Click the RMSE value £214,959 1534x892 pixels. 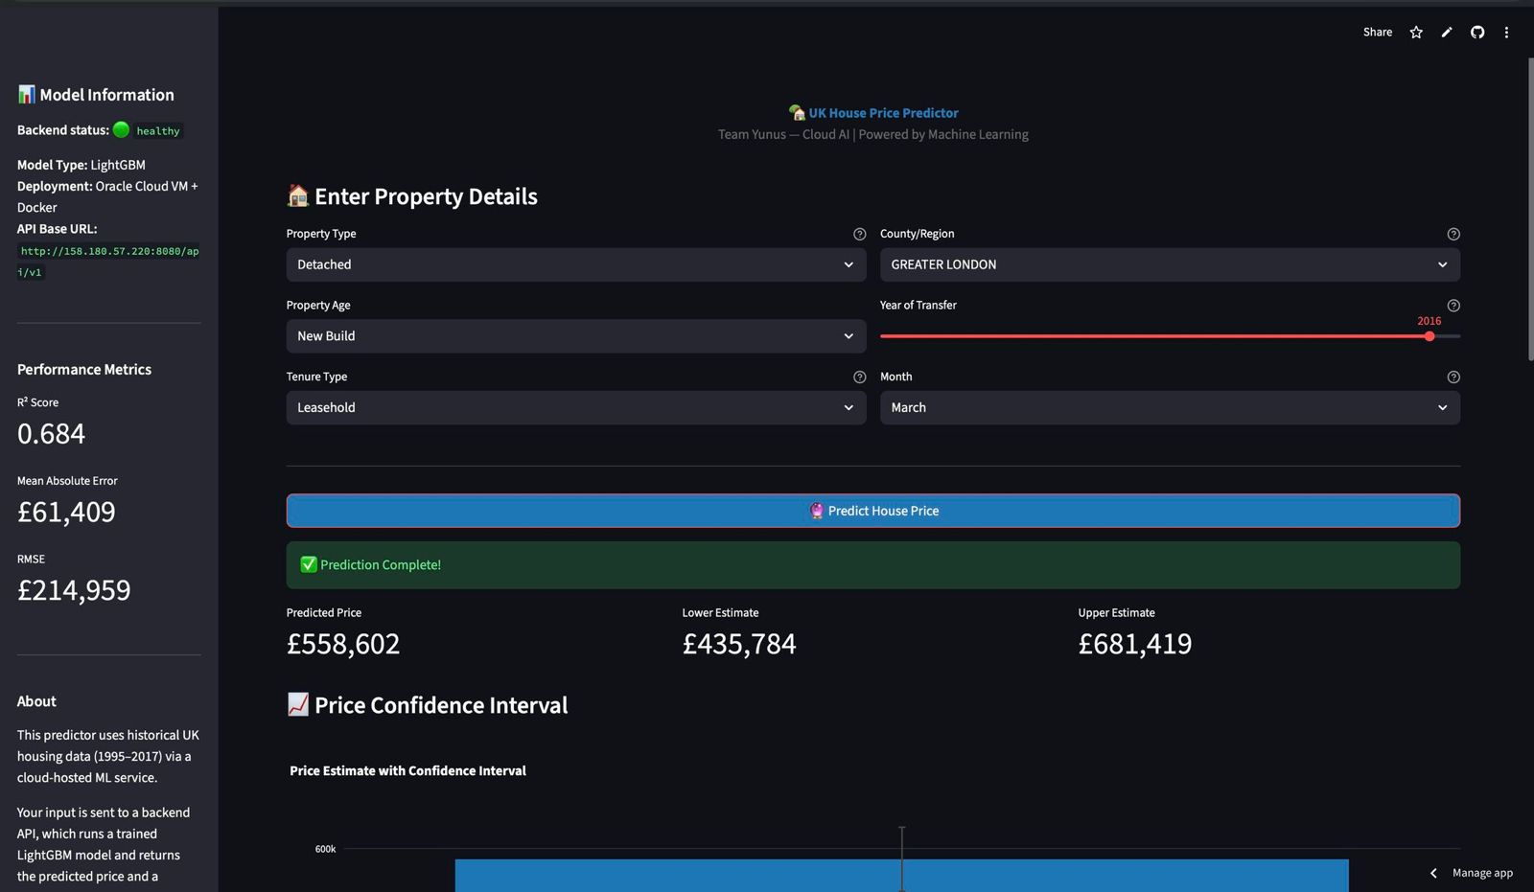pyautogui.click(x=74, y=590)
